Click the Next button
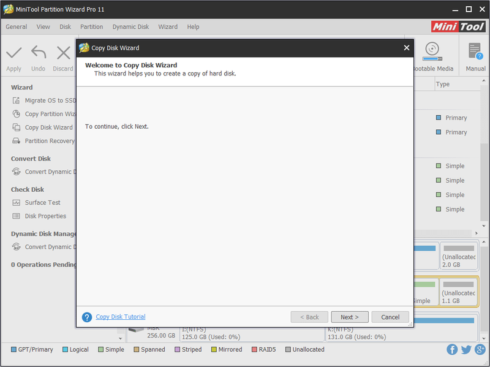The image size is (490, 367). click(350, 317)
